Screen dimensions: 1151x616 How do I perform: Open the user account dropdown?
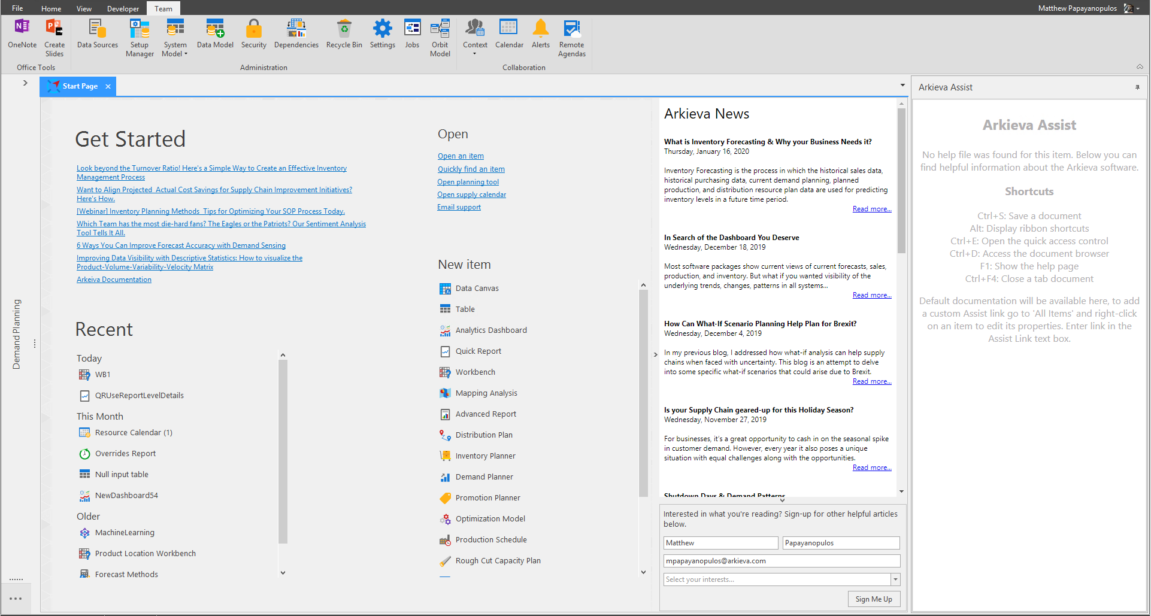pyautogui.click(x=1137, y=8)
